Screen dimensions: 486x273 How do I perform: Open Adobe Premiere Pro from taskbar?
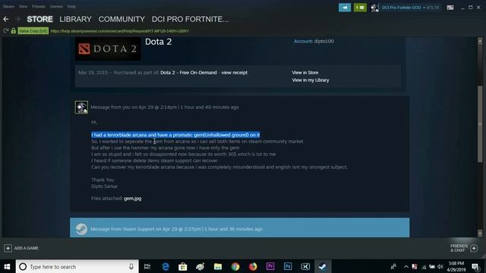click(x=270, y=266)
